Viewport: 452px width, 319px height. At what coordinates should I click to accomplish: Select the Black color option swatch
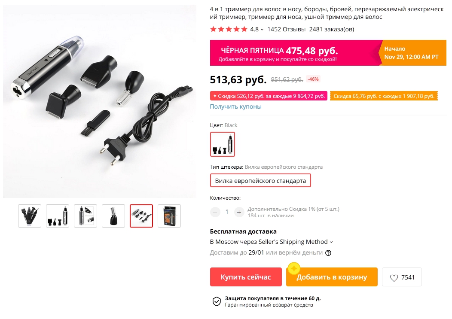223,144
